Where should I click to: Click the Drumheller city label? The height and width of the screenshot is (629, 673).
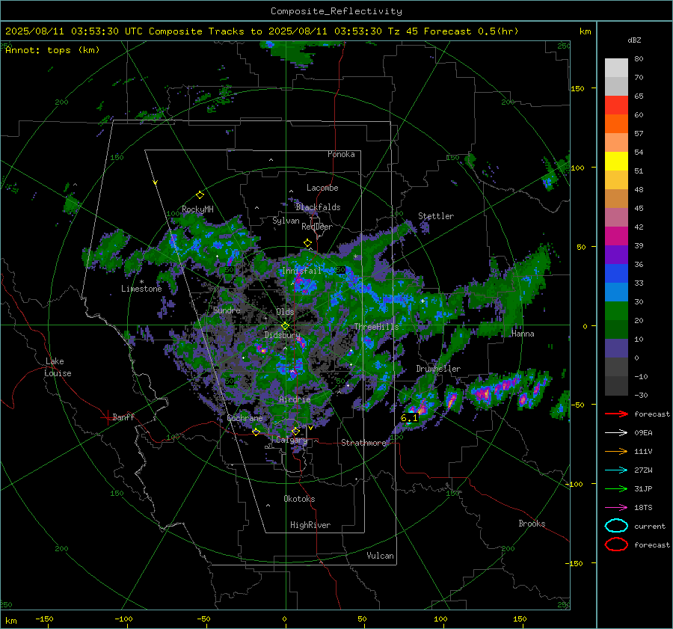[438, 369]
